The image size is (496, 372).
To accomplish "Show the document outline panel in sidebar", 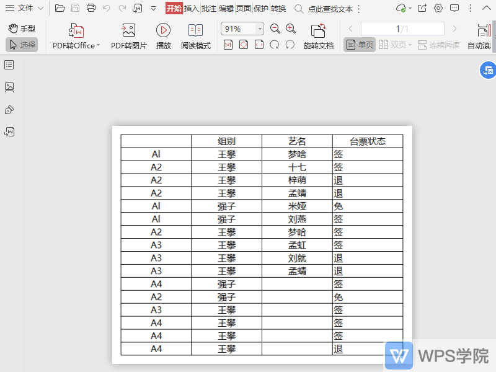I will click(x=9, y=64).
